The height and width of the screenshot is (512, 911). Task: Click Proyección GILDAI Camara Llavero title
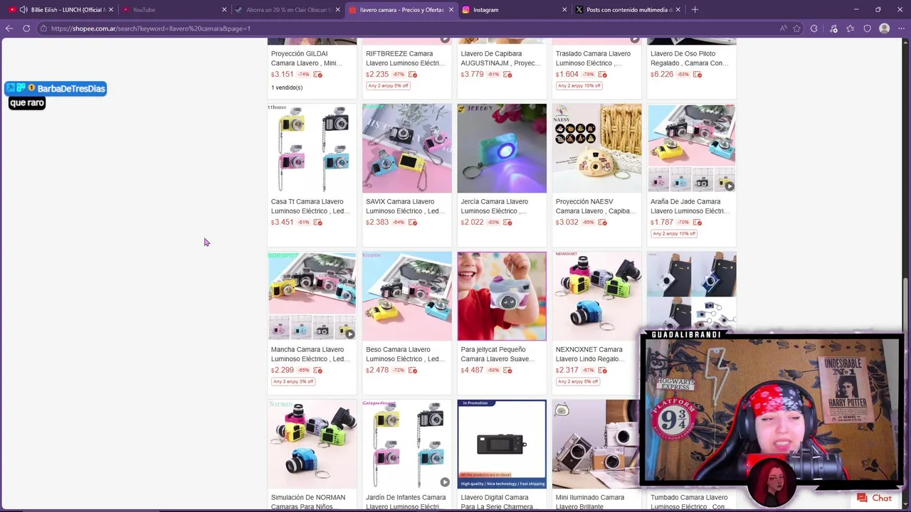coord(307,58)
